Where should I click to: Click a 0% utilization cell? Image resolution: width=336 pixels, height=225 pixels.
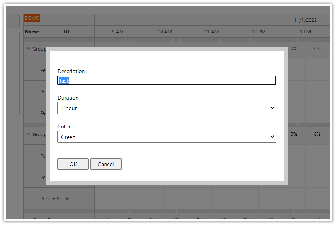pyautogui.click(x=294, y=49)
